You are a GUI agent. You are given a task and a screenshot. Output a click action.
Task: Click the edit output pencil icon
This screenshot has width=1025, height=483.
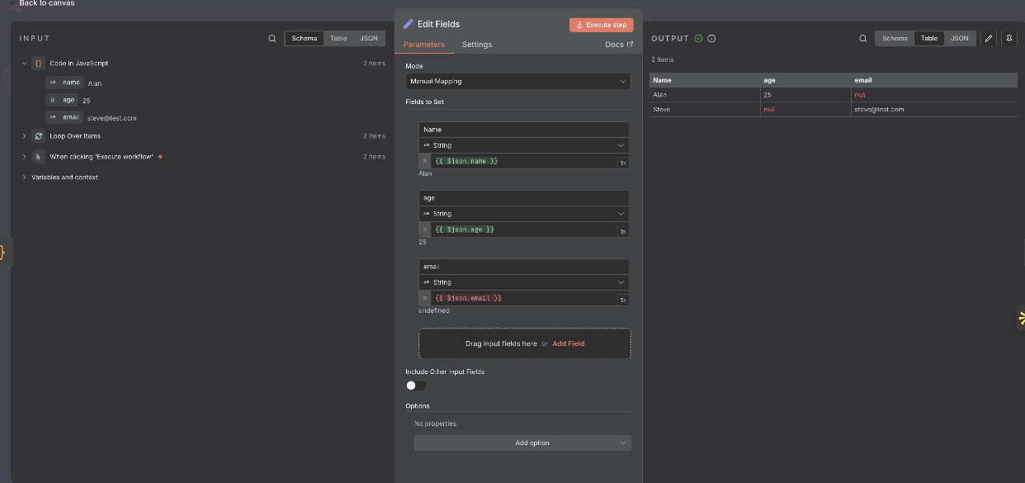point(989,39)
